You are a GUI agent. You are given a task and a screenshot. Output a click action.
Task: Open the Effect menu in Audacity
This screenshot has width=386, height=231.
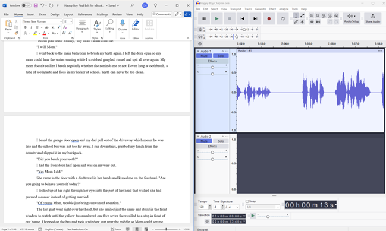click(272, 9)
